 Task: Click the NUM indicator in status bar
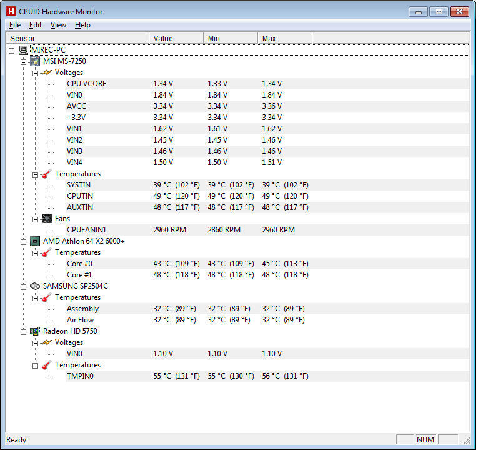(x=426, y=440)
